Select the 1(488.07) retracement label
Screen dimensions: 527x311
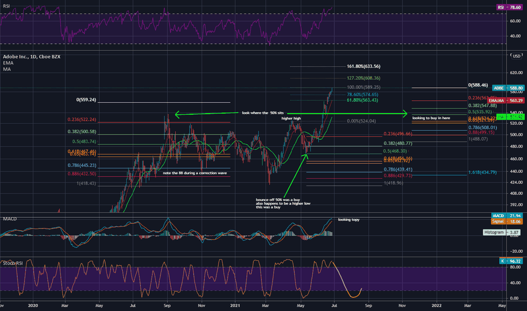click(x=478, y=139)
